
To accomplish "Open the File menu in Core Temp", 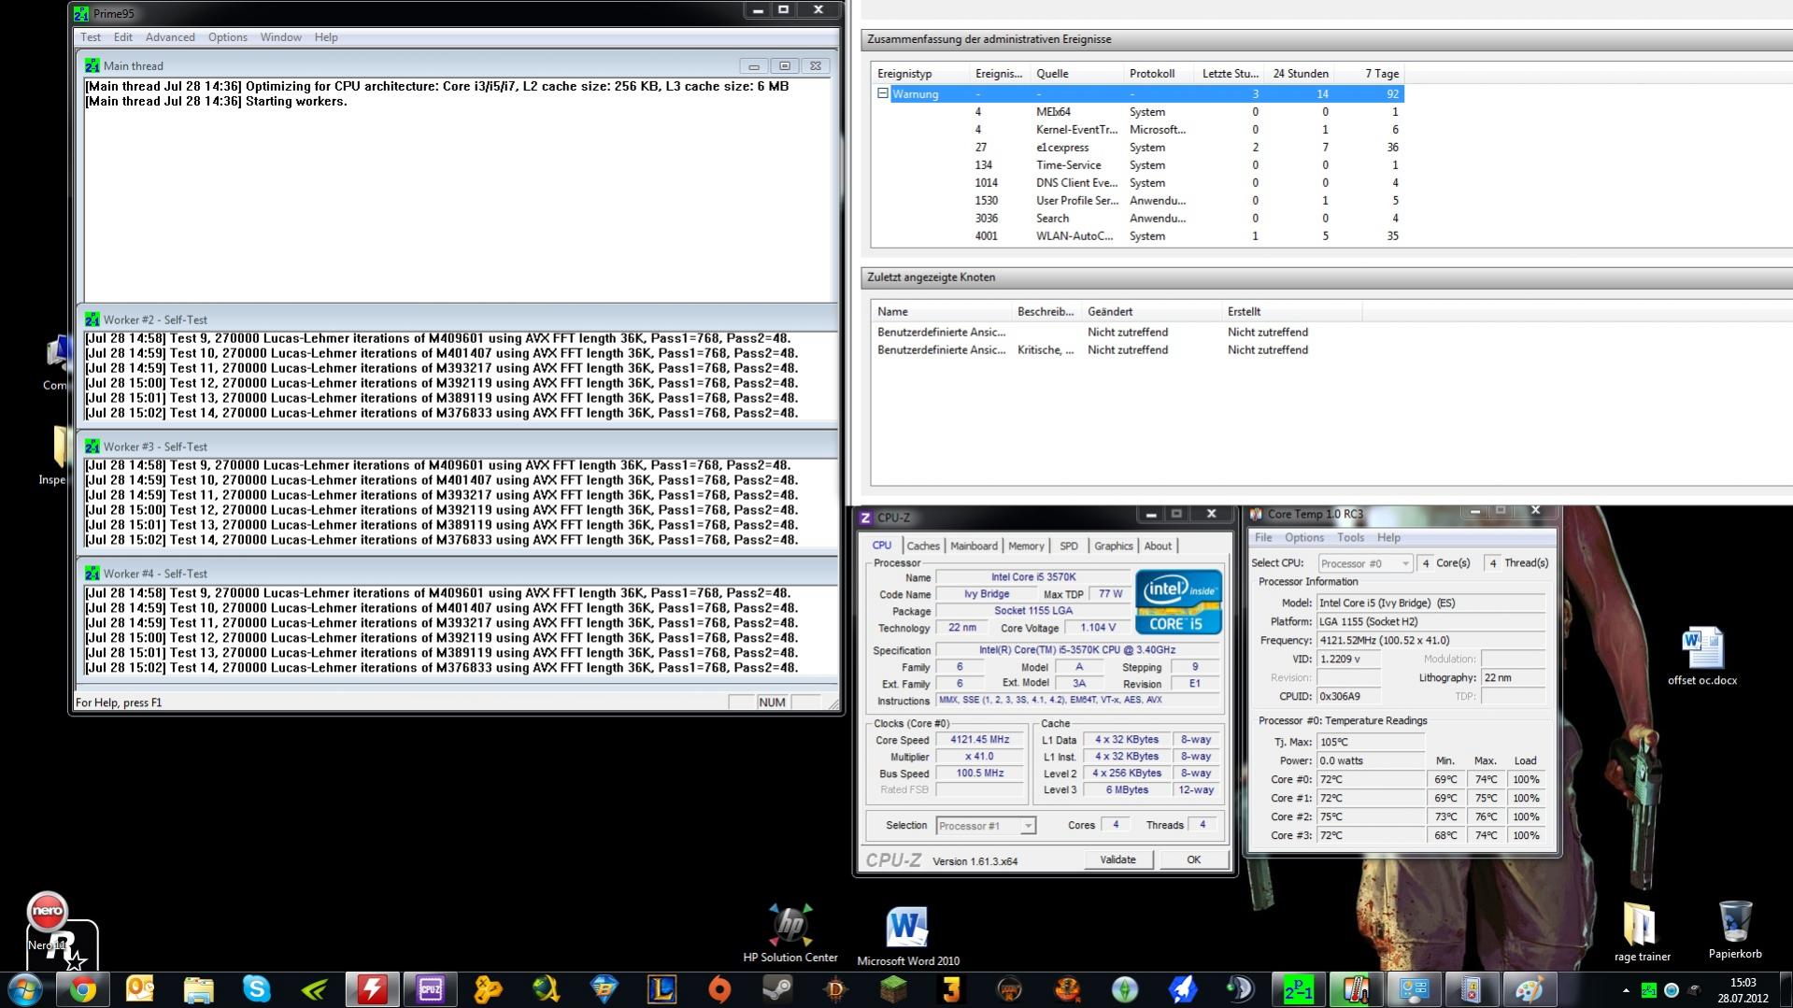I will pos(1263,538).
